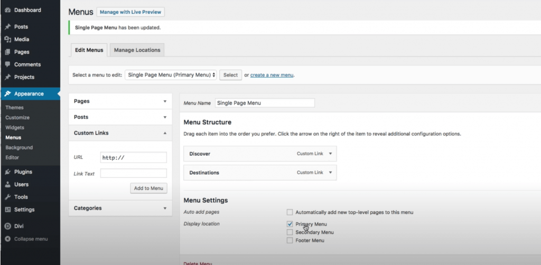Screen dimensions: 541x265
Task: Open Background under Appearance
Action: pos(19,147)
